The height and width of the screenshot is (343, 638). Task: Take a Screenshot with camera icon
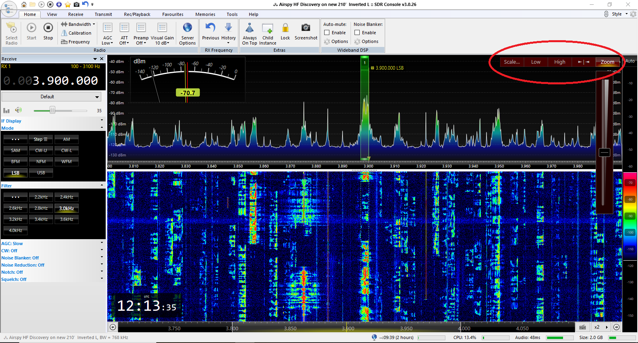pos(306,28)
